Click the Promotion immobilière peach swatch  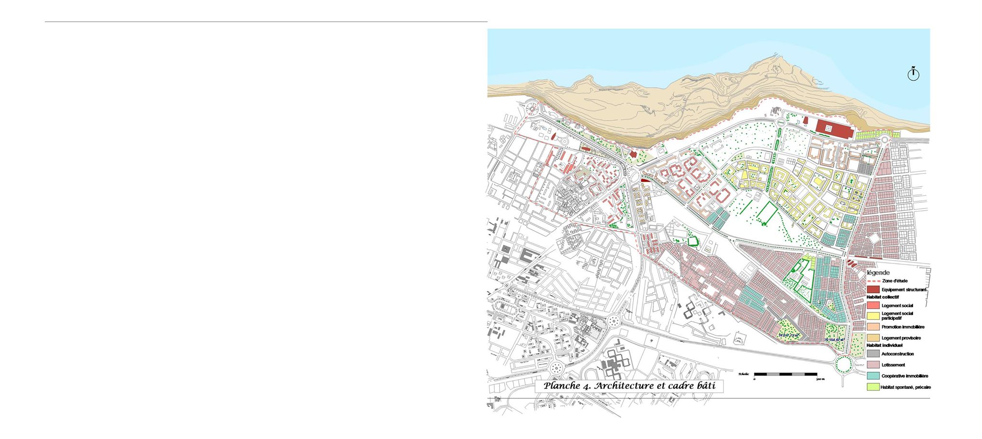click(873, 327)
